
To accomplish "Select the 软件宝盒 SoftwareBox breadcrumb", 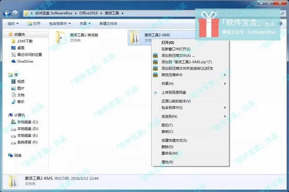I will coord(54,13).
